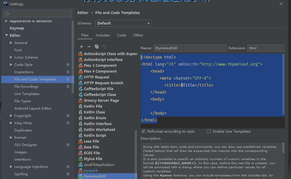Click the reset template arrow icon
Screen dimensions: 291x179
105,47
